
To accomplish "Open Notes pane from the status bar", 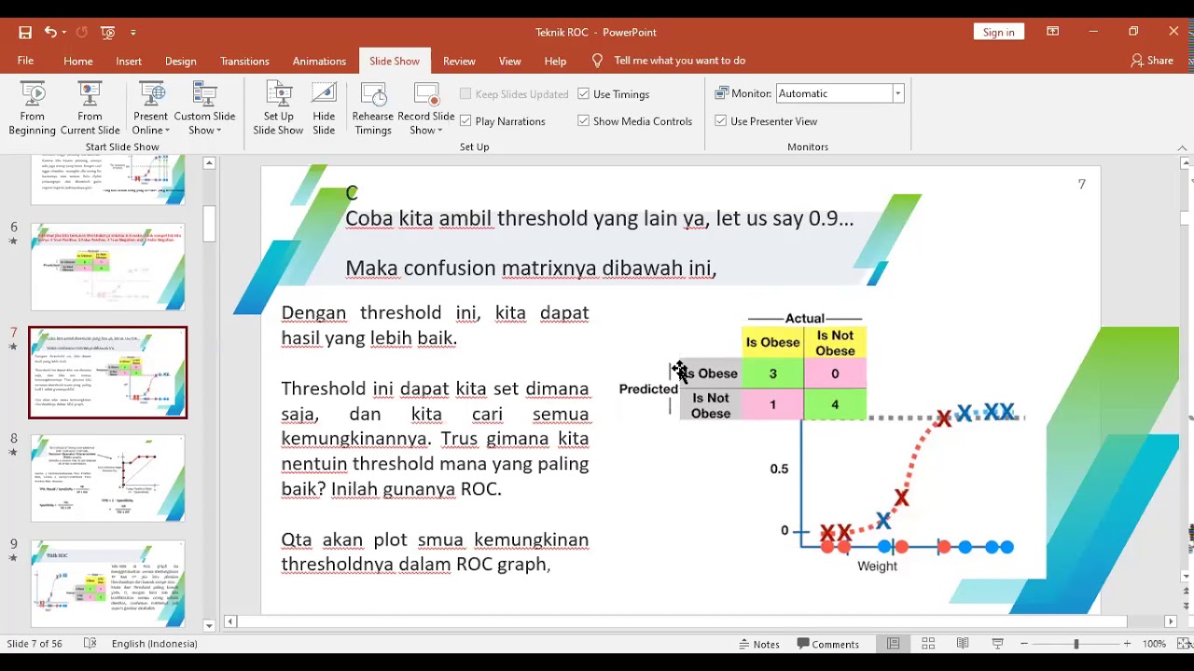I will click(x=757, y=644).
